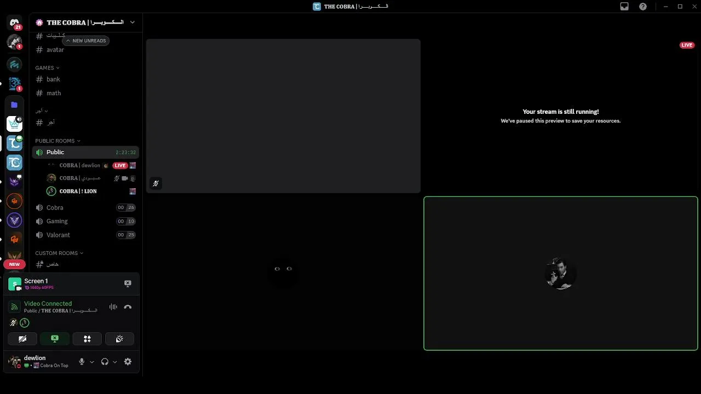
Task: Open headphone output options chevron
Action: click(x=114, y=362)
